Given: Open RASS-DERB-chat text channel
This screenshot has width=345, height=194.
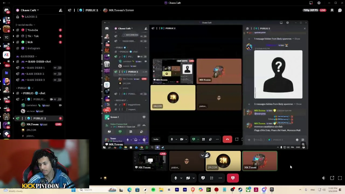Looking at the screenshot, I should coord(39,61).
